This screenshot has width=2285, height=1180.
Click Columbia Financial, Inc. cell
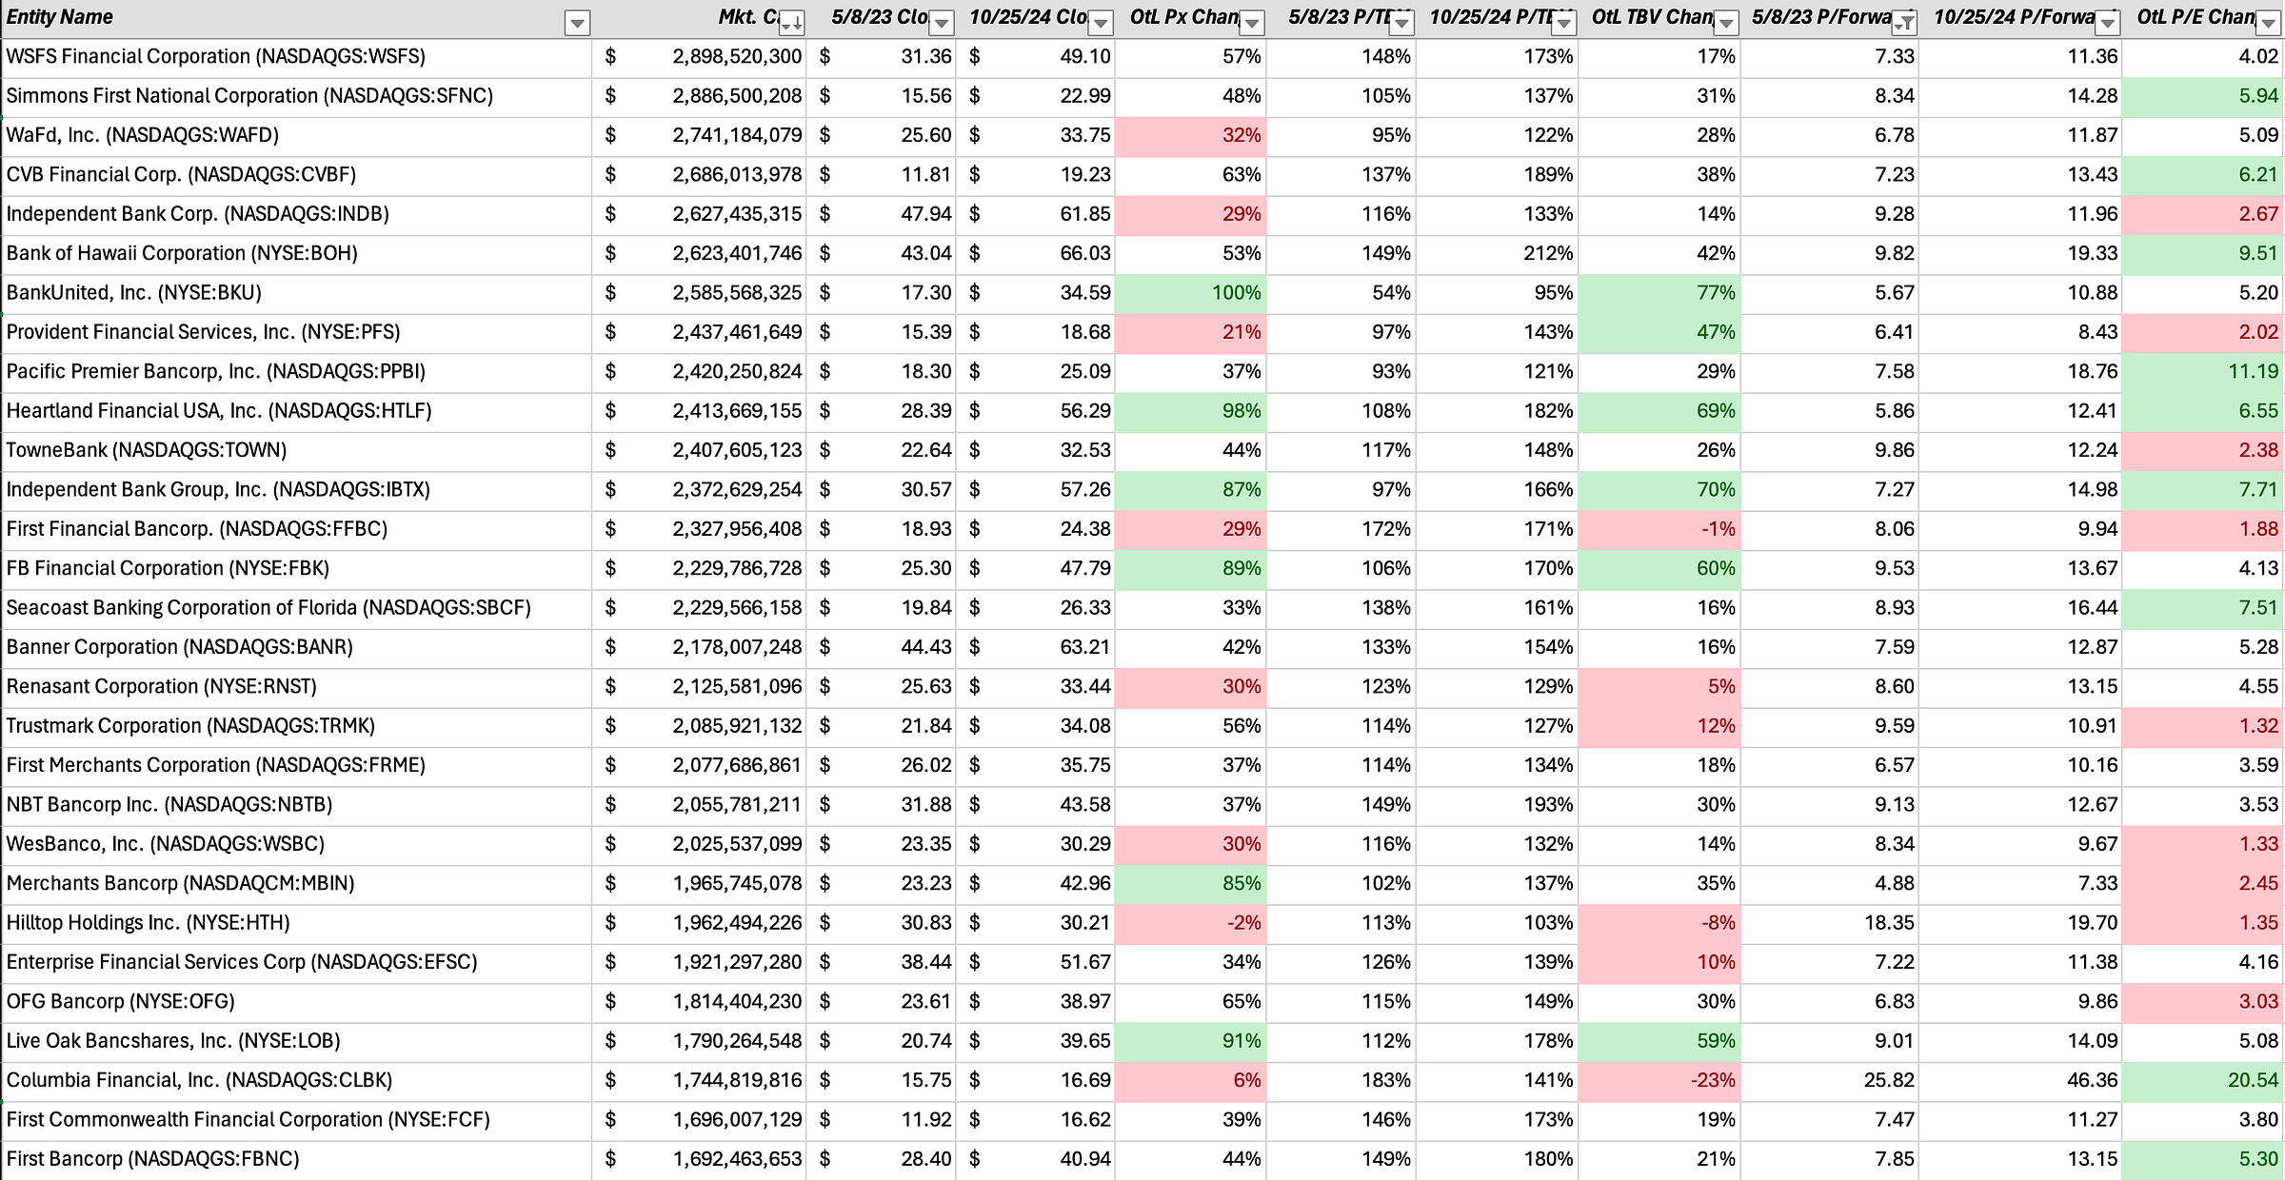[x=297, y=1080]
